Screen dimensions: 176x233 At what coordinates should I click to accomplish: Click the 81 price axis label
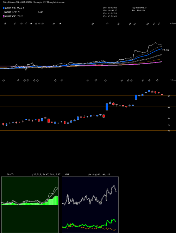169,119
